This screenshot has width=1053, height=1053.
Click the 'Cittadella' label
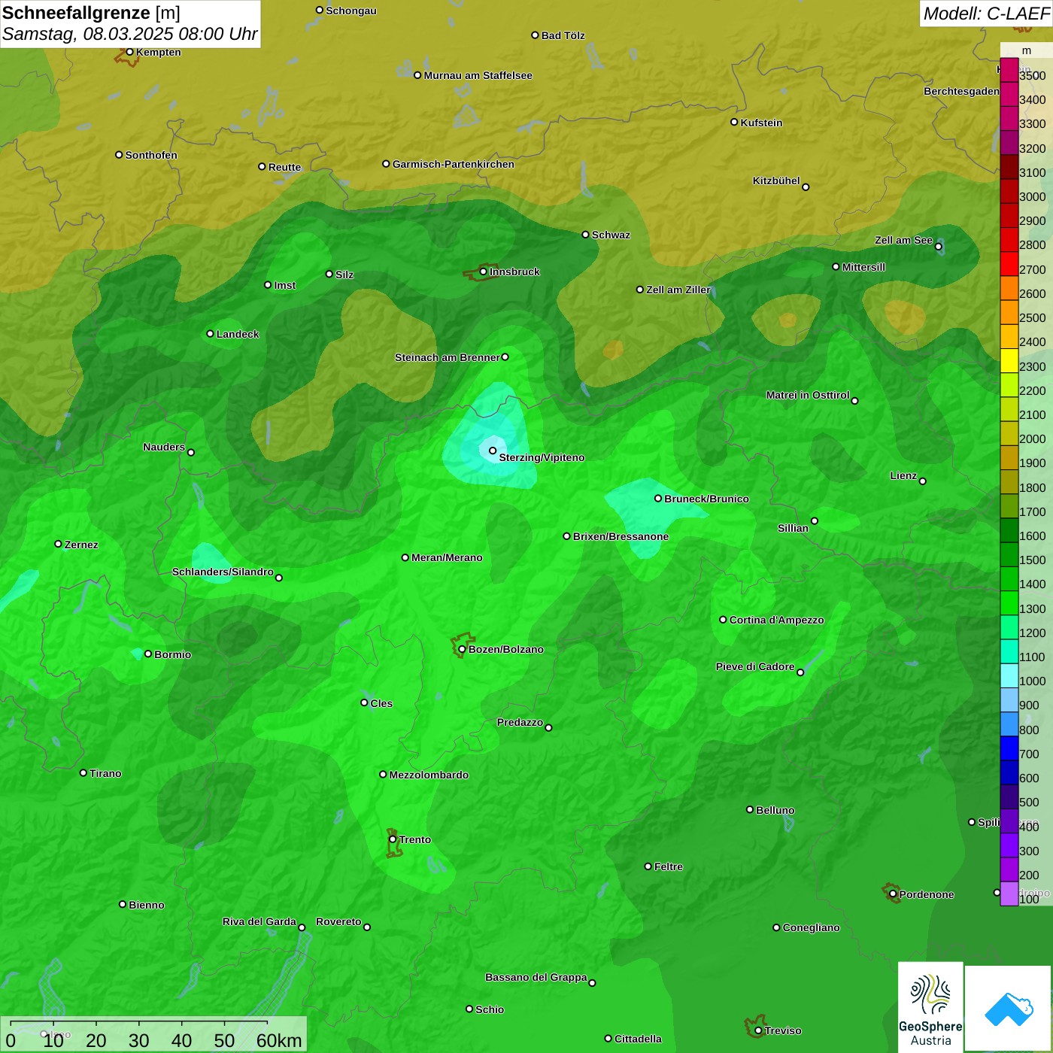[638, 1039]
